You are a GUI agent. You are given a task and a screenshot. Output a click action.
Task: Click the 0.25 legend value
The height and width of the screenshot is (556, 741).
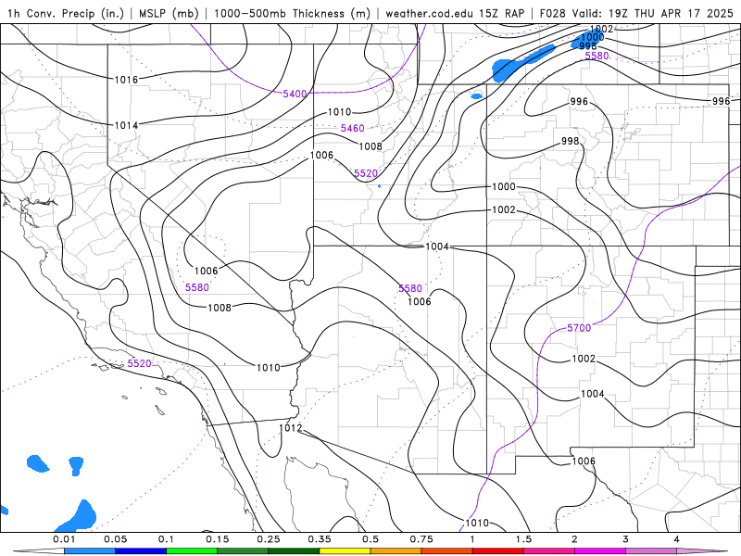pyautogui.click(x=269, y=539)
